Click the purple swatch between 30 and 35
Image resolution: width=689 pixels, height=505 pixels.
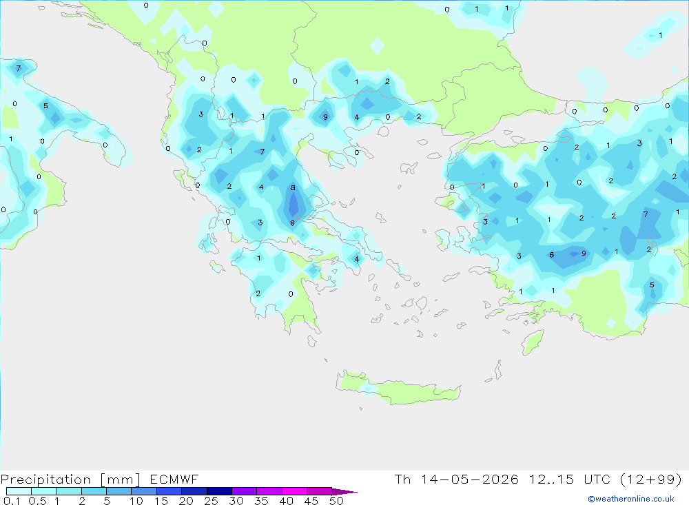(x=245, y=491)
